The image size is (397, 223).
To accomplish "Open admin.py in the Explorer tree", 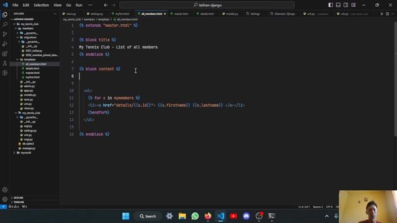I will pyautogui.click(x=29, y=86).
